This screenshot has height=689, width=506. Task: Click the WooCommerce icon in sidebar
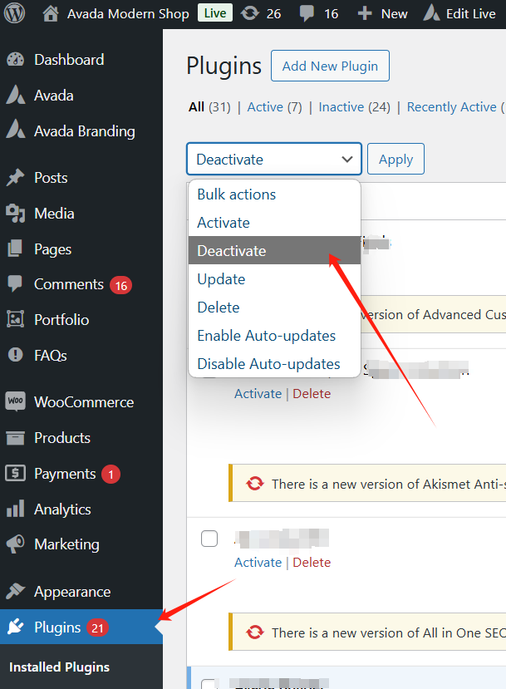[15, 402]
